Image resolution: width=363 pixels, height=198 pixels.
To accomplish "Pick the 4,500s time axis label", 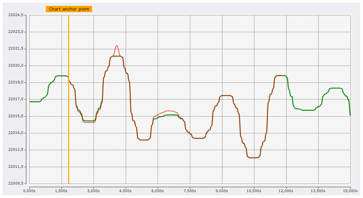I will (x=126, y=191).
